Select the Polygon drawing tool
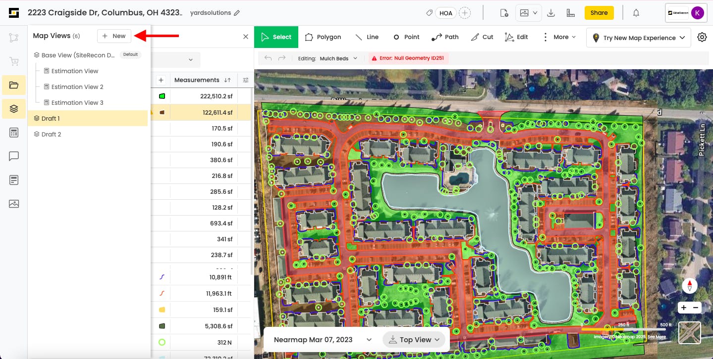The height and width of the screenshot is (359, 713). click(323, 37)
